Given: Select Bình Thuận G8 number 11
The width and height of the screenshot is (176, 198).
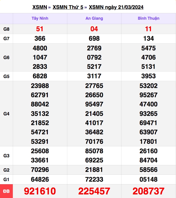Looking at the screenshot, I should [x=148, y=29].
